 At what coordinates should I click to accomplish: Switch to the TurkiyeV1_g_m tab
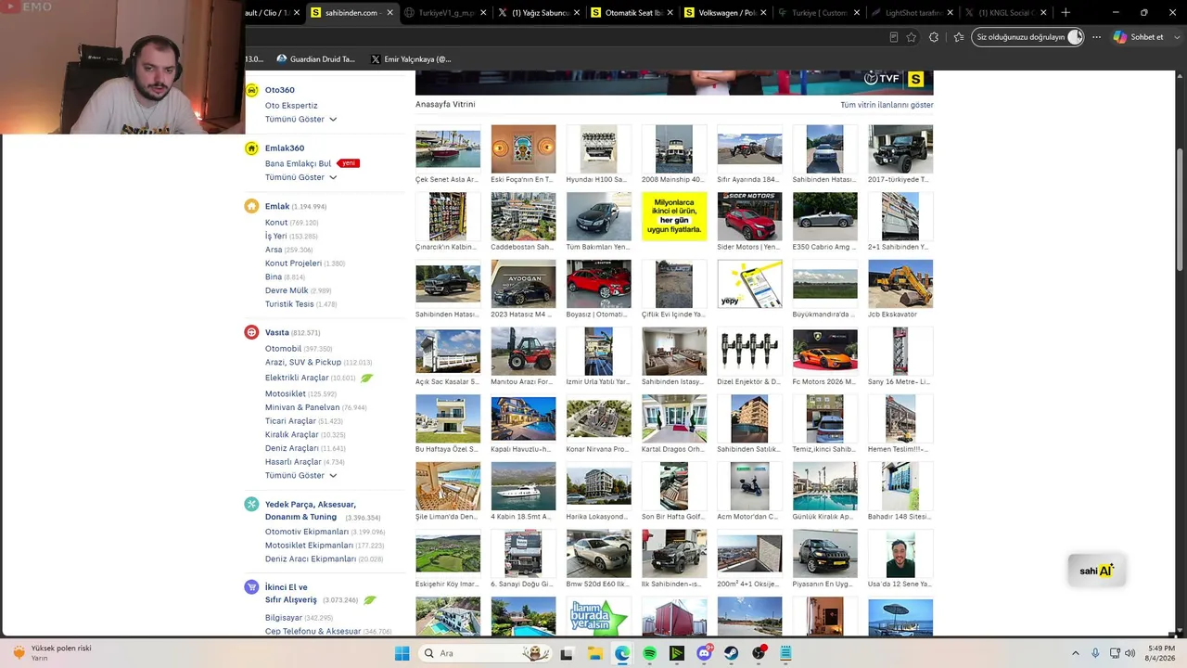point(445,13)
